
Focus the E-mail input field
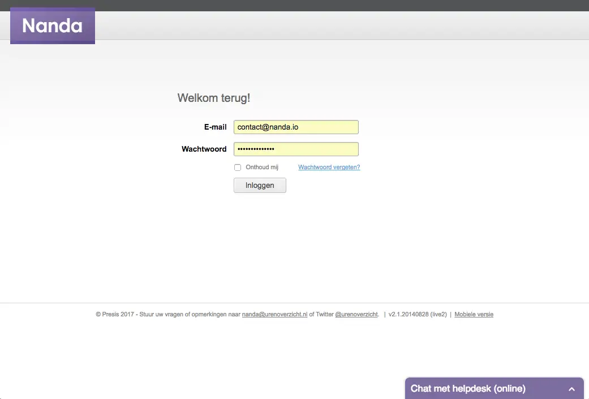coord(296,127)
